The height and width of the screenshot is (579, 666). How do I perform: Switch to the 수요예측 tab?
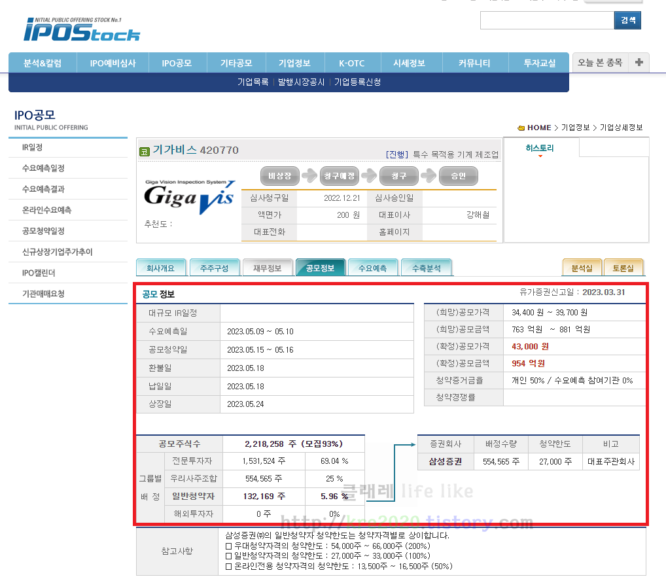coord(373,268)
